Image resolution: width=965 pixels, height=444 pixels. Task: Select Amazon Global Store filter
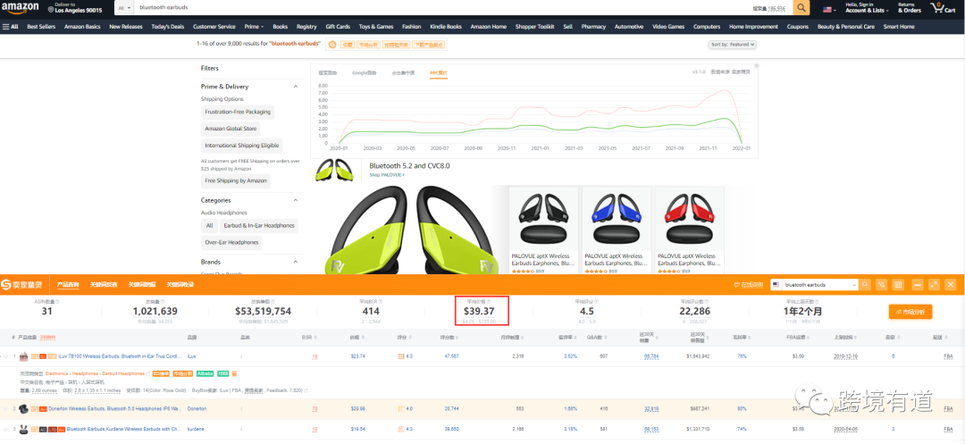(x=231, y=130)
